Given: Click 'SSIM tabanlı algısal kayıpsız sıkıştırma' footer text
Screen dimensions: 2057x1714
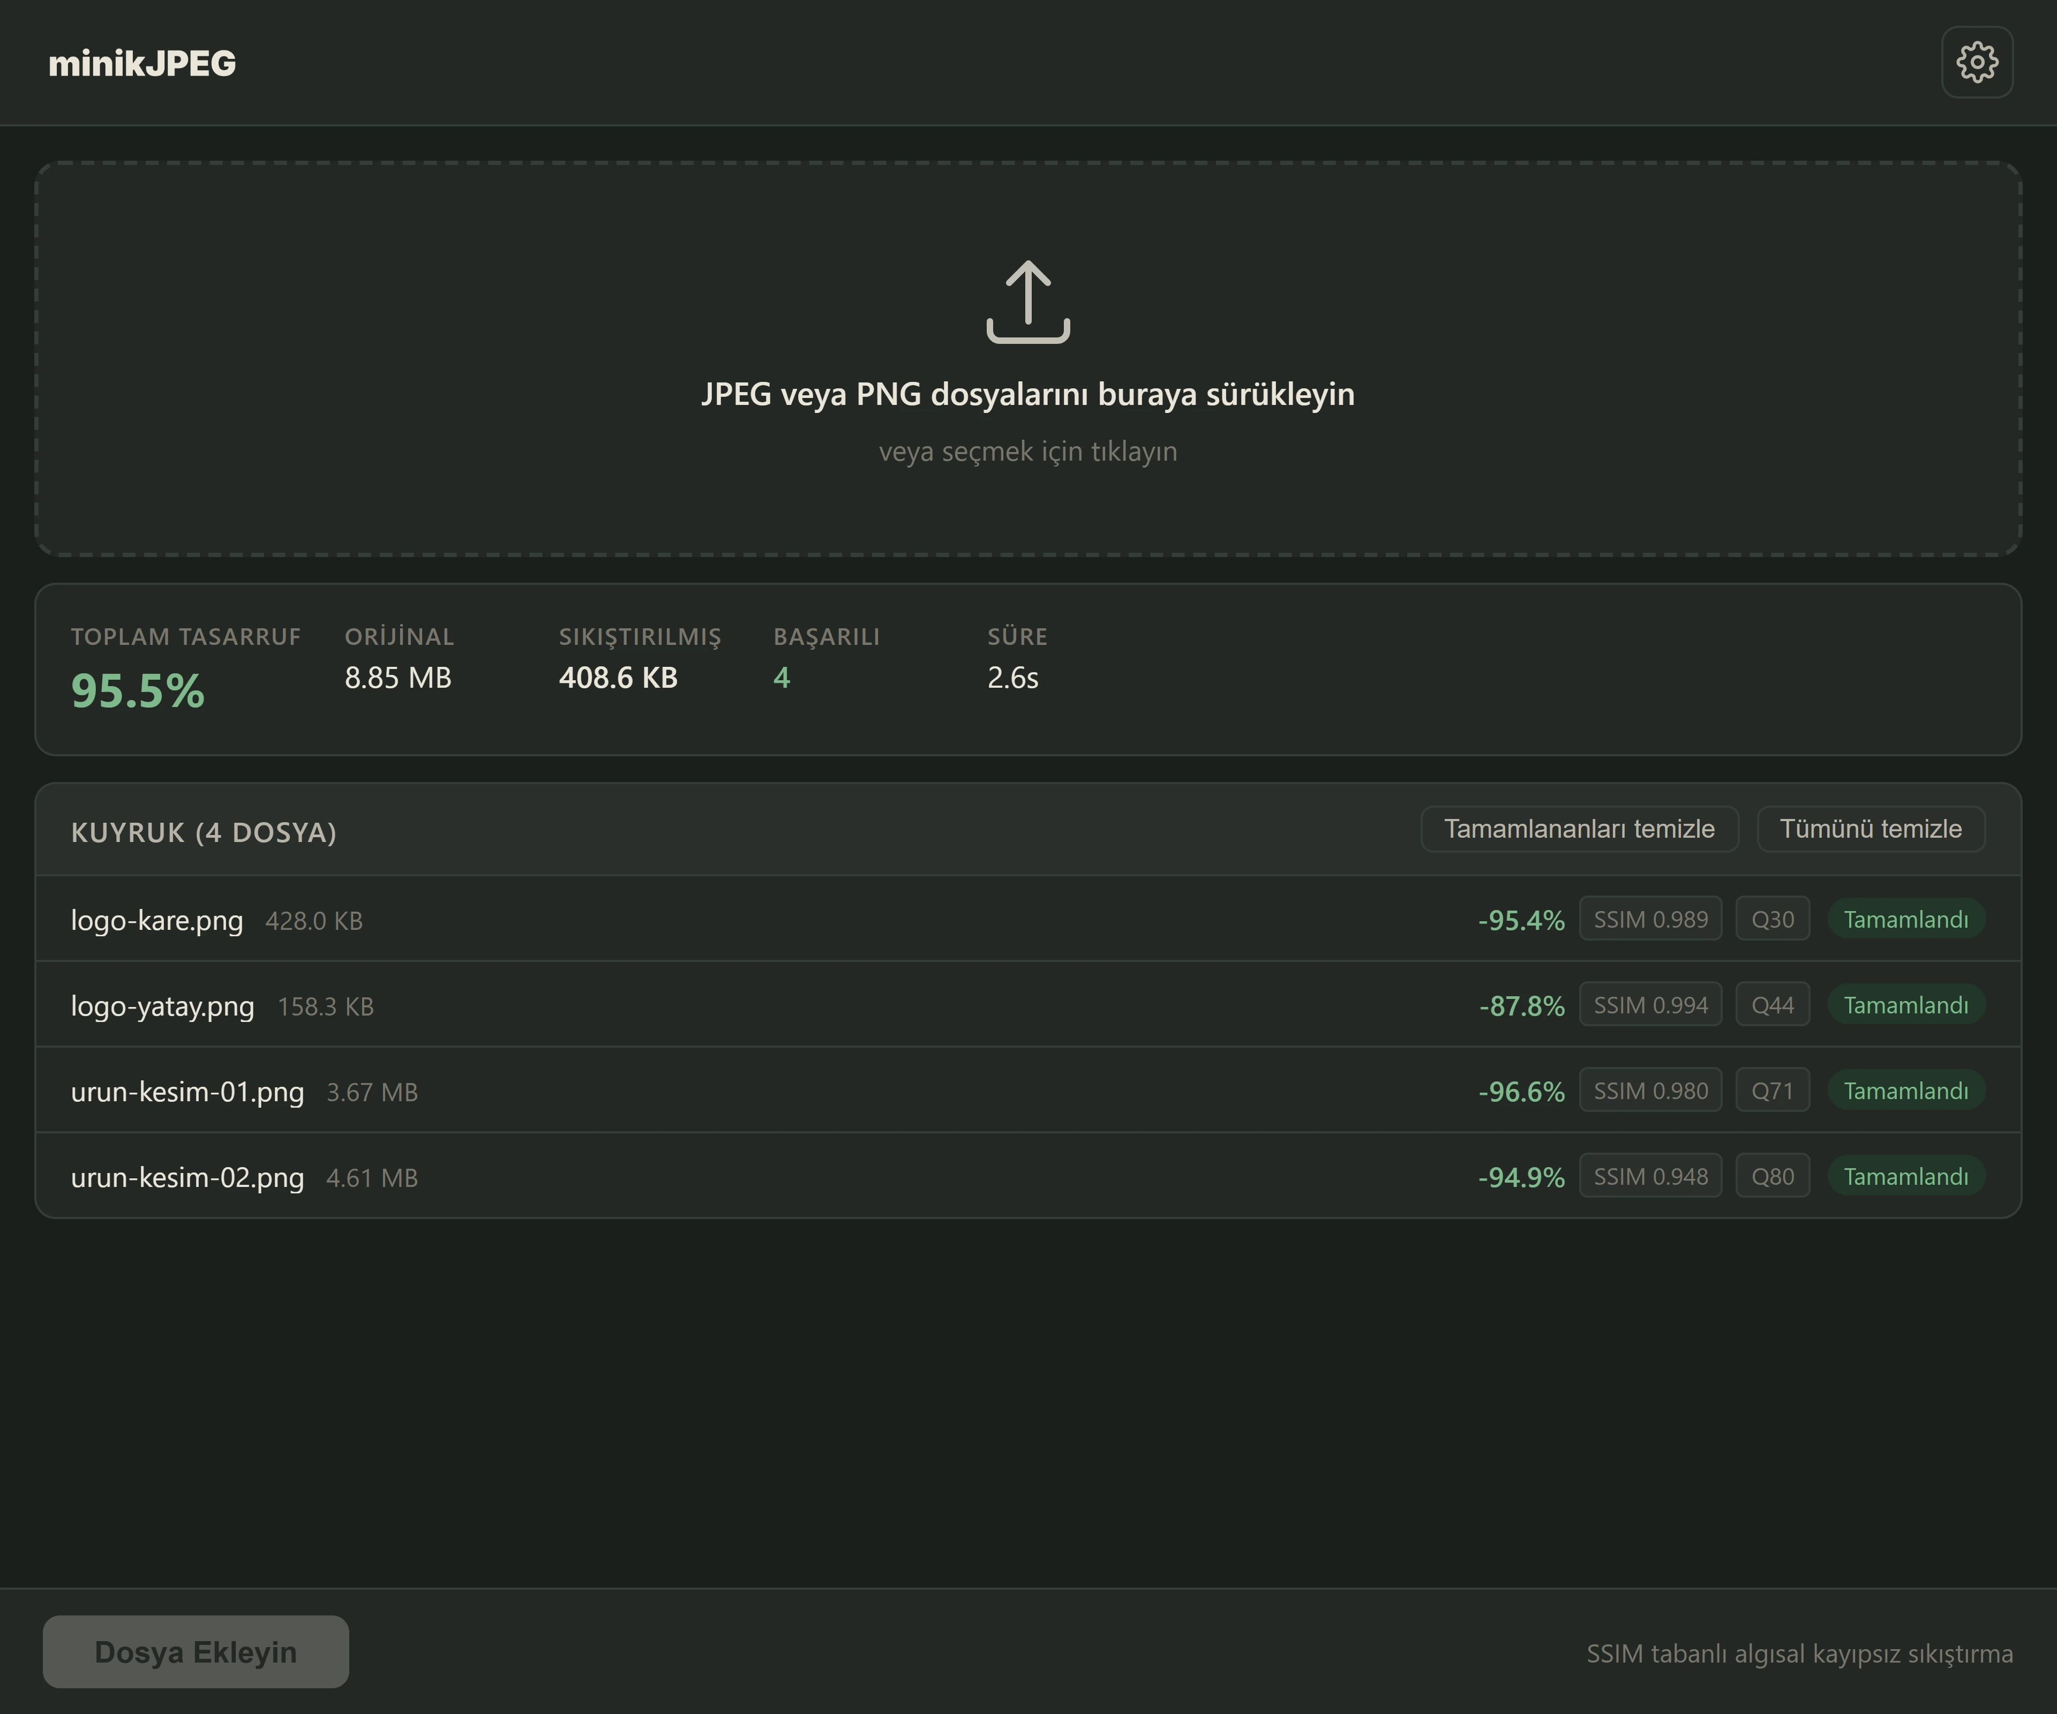Looking at the screenshot, I should pos(1799,1654).
